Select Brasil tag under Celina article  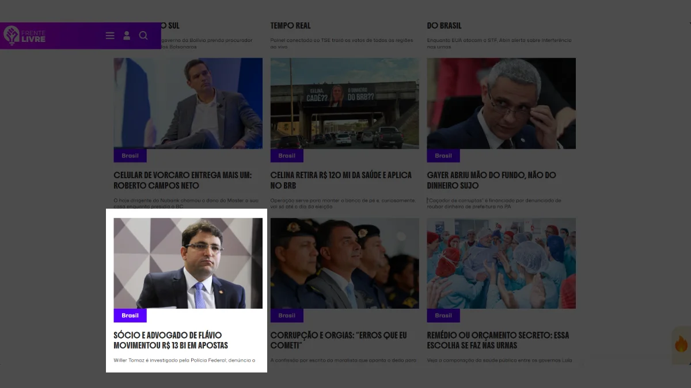pyautogui.click(x=287, y=156)
